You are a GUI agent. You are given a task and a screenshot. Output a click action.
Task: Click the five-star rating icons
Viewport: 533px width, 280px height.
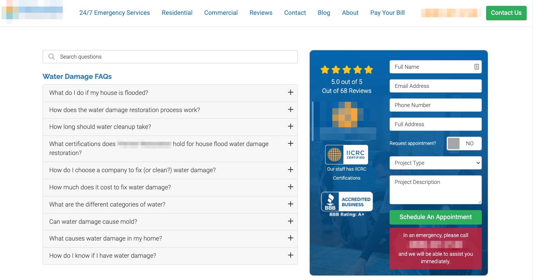pos(347,70)
